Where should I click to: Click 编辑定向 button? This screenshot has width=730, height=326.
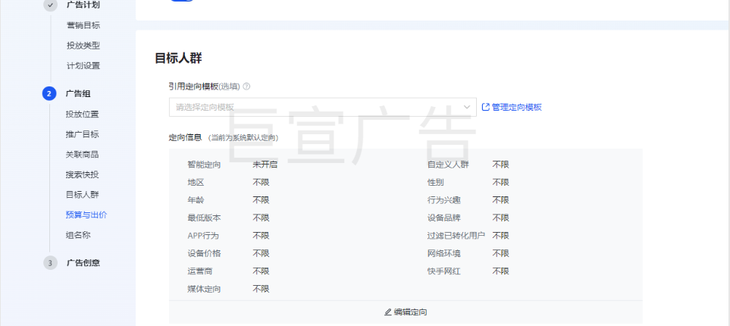coord(406,312)
